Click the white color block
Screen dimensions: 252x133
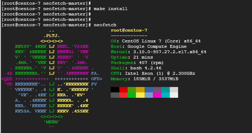[x=174, y=95]
